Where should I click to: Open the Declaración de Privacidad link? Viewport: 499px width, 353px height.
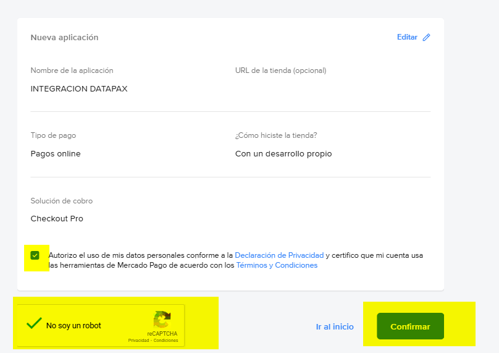pyautogui.click(x=279, y=255)
